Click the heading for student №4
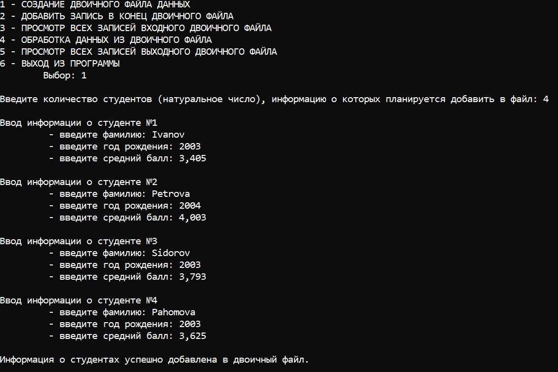This screenshot has height=372, width=558. tap(79, 300)
